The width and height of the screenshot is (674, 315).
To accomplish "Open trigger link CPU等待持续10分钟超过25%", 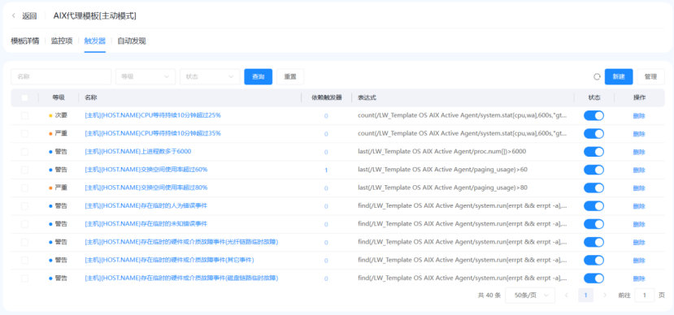I will point(153,115).
